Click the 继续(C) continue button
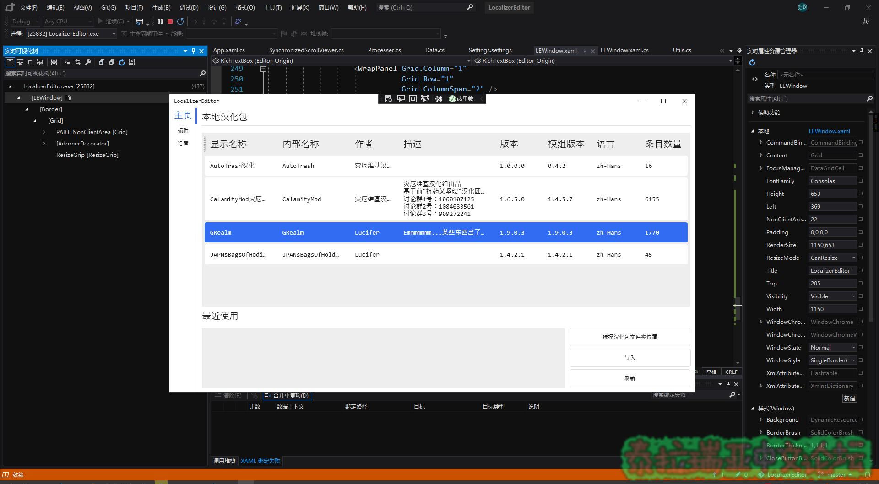 [114, 22]
